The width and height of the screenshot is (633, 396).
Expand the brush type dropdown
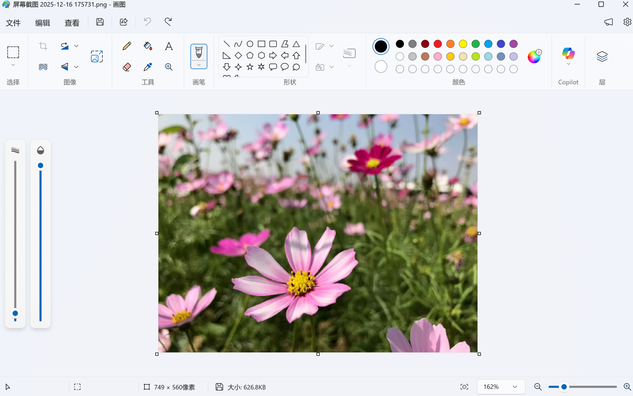pyautogui.click(x=199, y=65)
